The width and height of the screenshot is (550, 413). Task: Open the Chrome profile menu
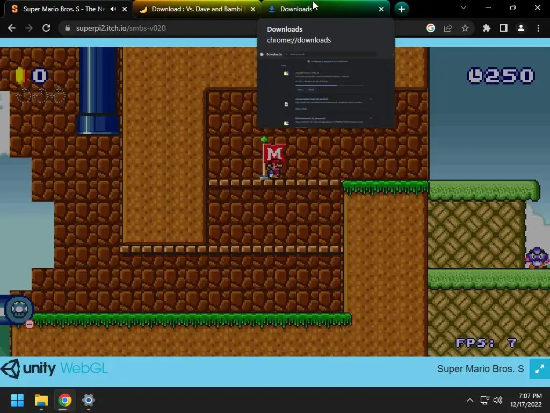coord(521,28)
